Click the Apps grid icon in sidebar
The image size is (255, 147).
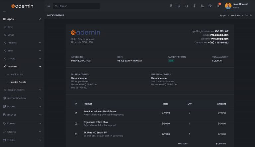(4, 19)
